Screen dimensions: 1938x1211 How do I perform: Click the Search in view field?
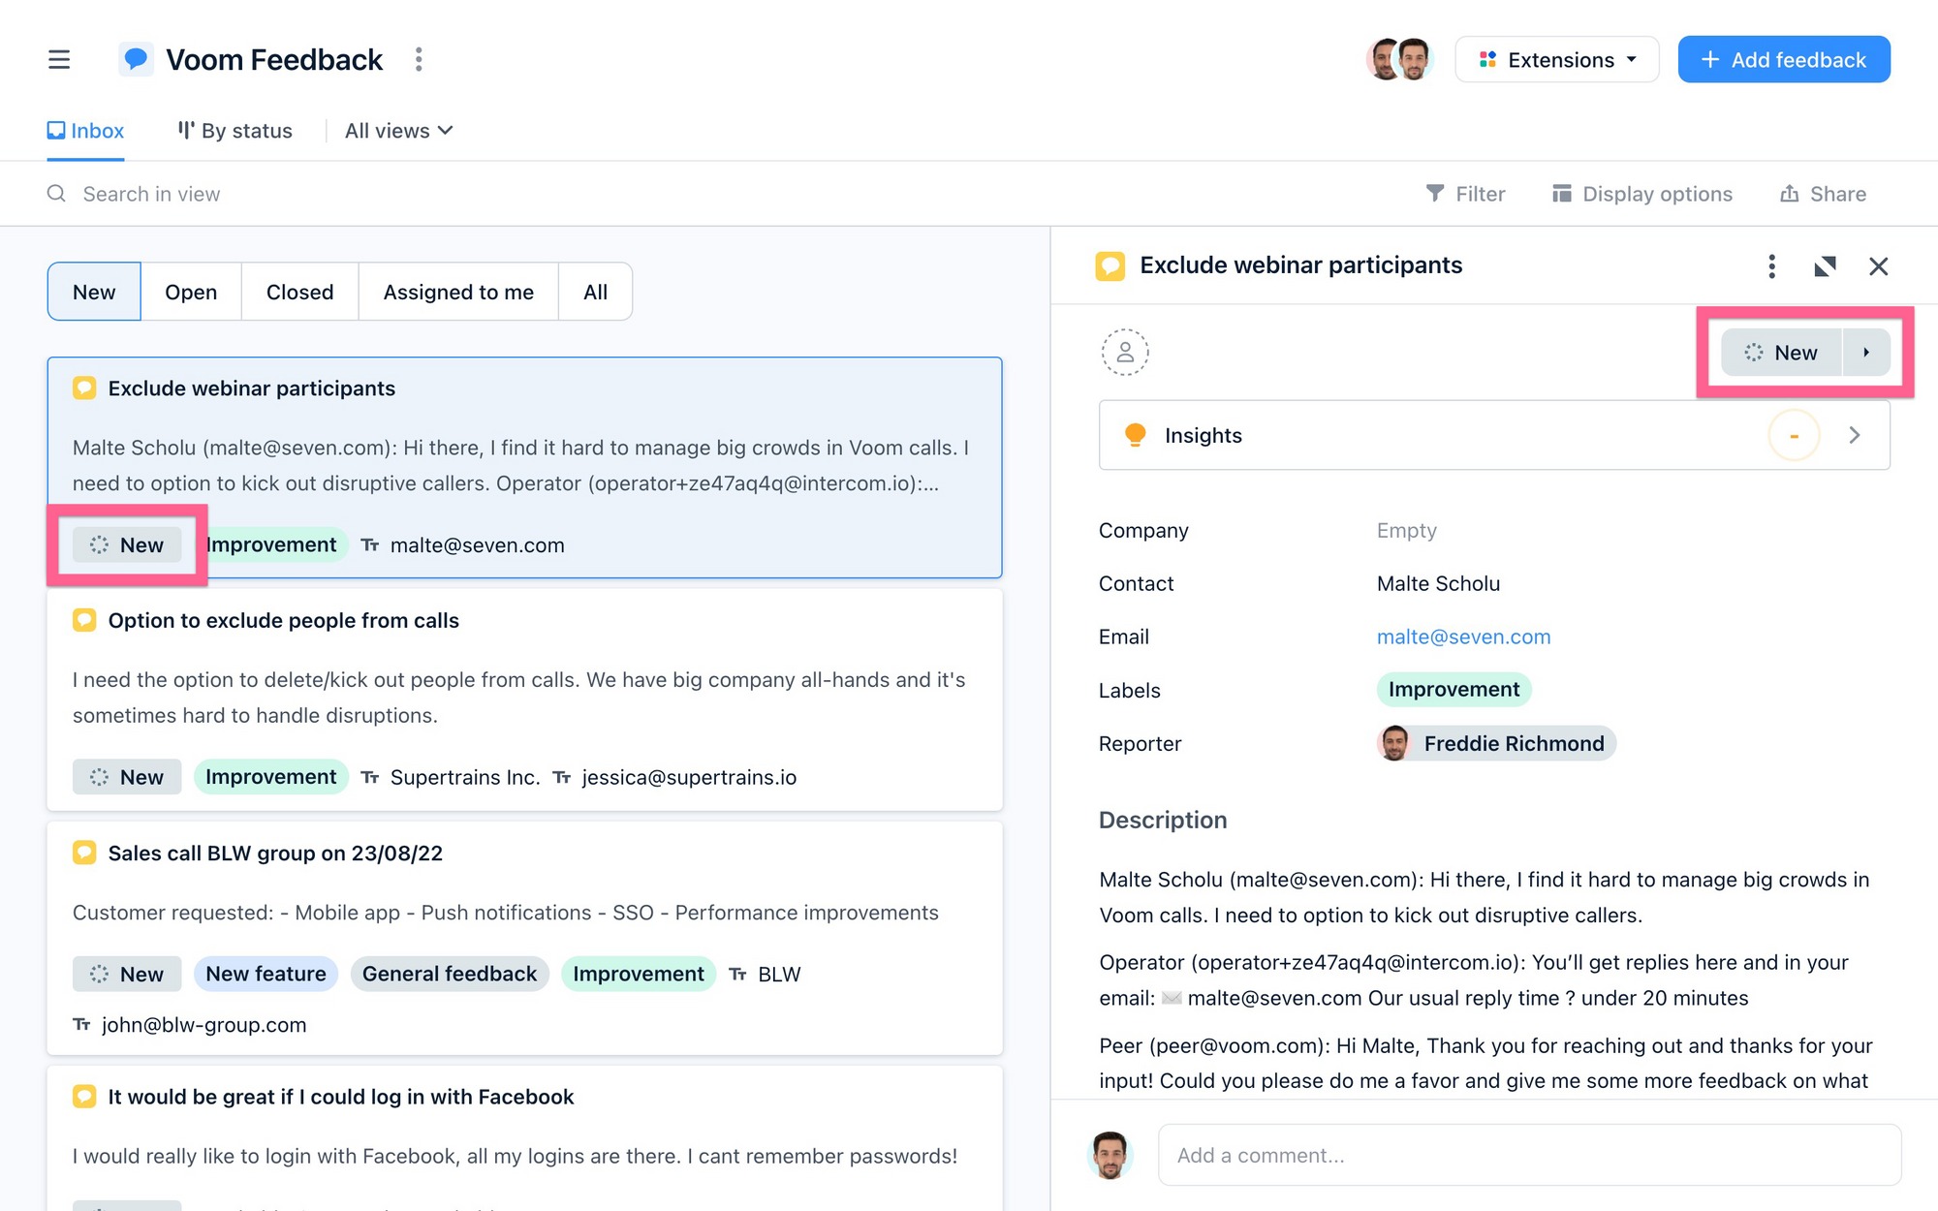[151, 194]
